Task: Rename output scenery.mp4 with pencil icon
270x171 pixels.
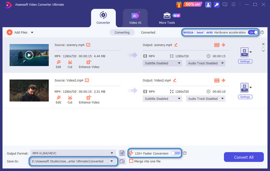Action: [176, 45]
